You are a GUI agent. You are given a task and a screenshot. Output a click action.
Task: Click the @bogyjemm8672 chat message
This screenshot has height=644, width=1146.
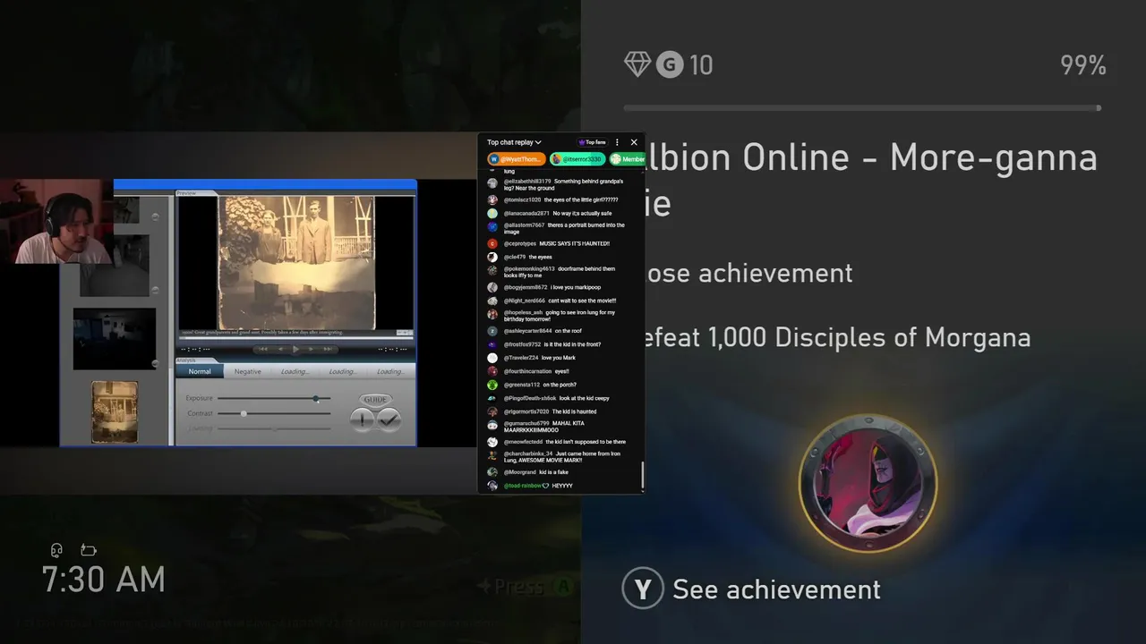552,287
